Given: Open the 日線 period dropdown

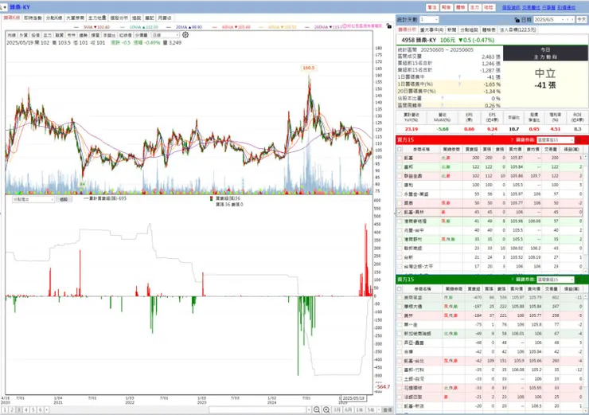Looking at the screenshot, I should (166, 35).
